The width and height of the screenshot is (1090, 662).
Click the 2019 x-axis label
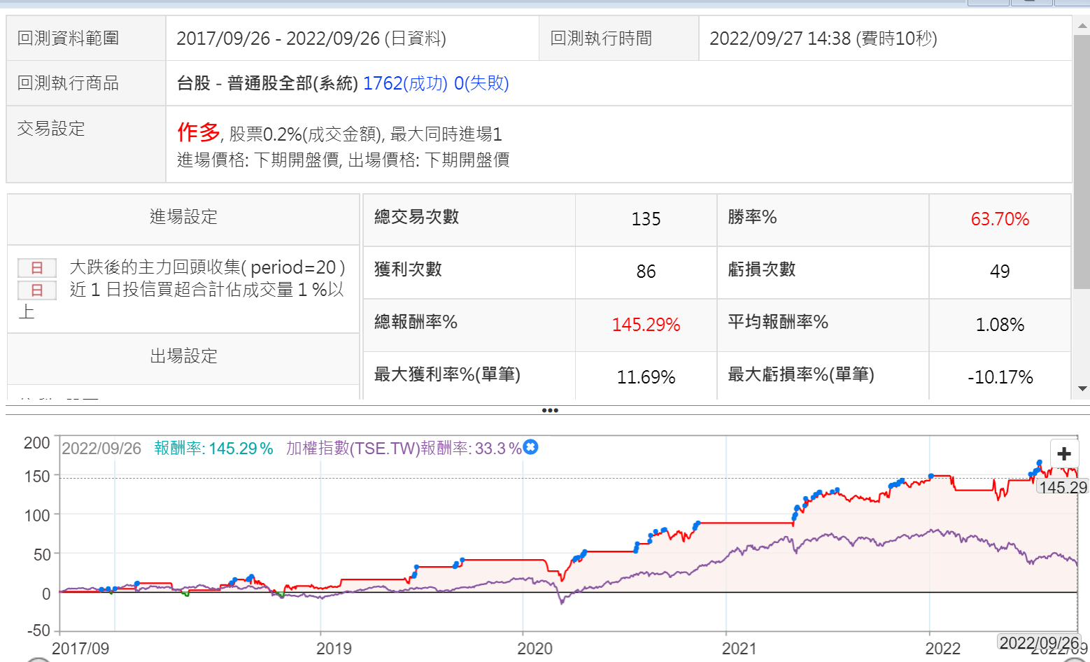click(x=334, y=648)
